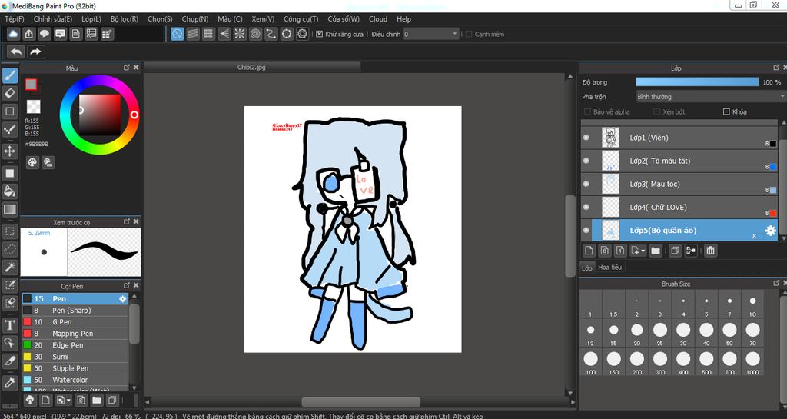Open snap settings gear icon
Screen dimensions: 787x419
click(x=302, y=34)
